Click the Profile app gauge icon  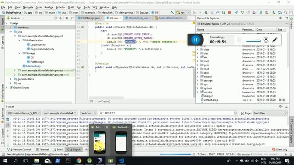218,12
